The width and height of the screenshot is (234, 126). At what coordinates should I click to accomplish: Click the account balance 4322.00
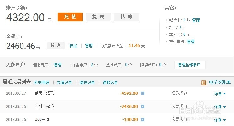[x=25, y=18]
